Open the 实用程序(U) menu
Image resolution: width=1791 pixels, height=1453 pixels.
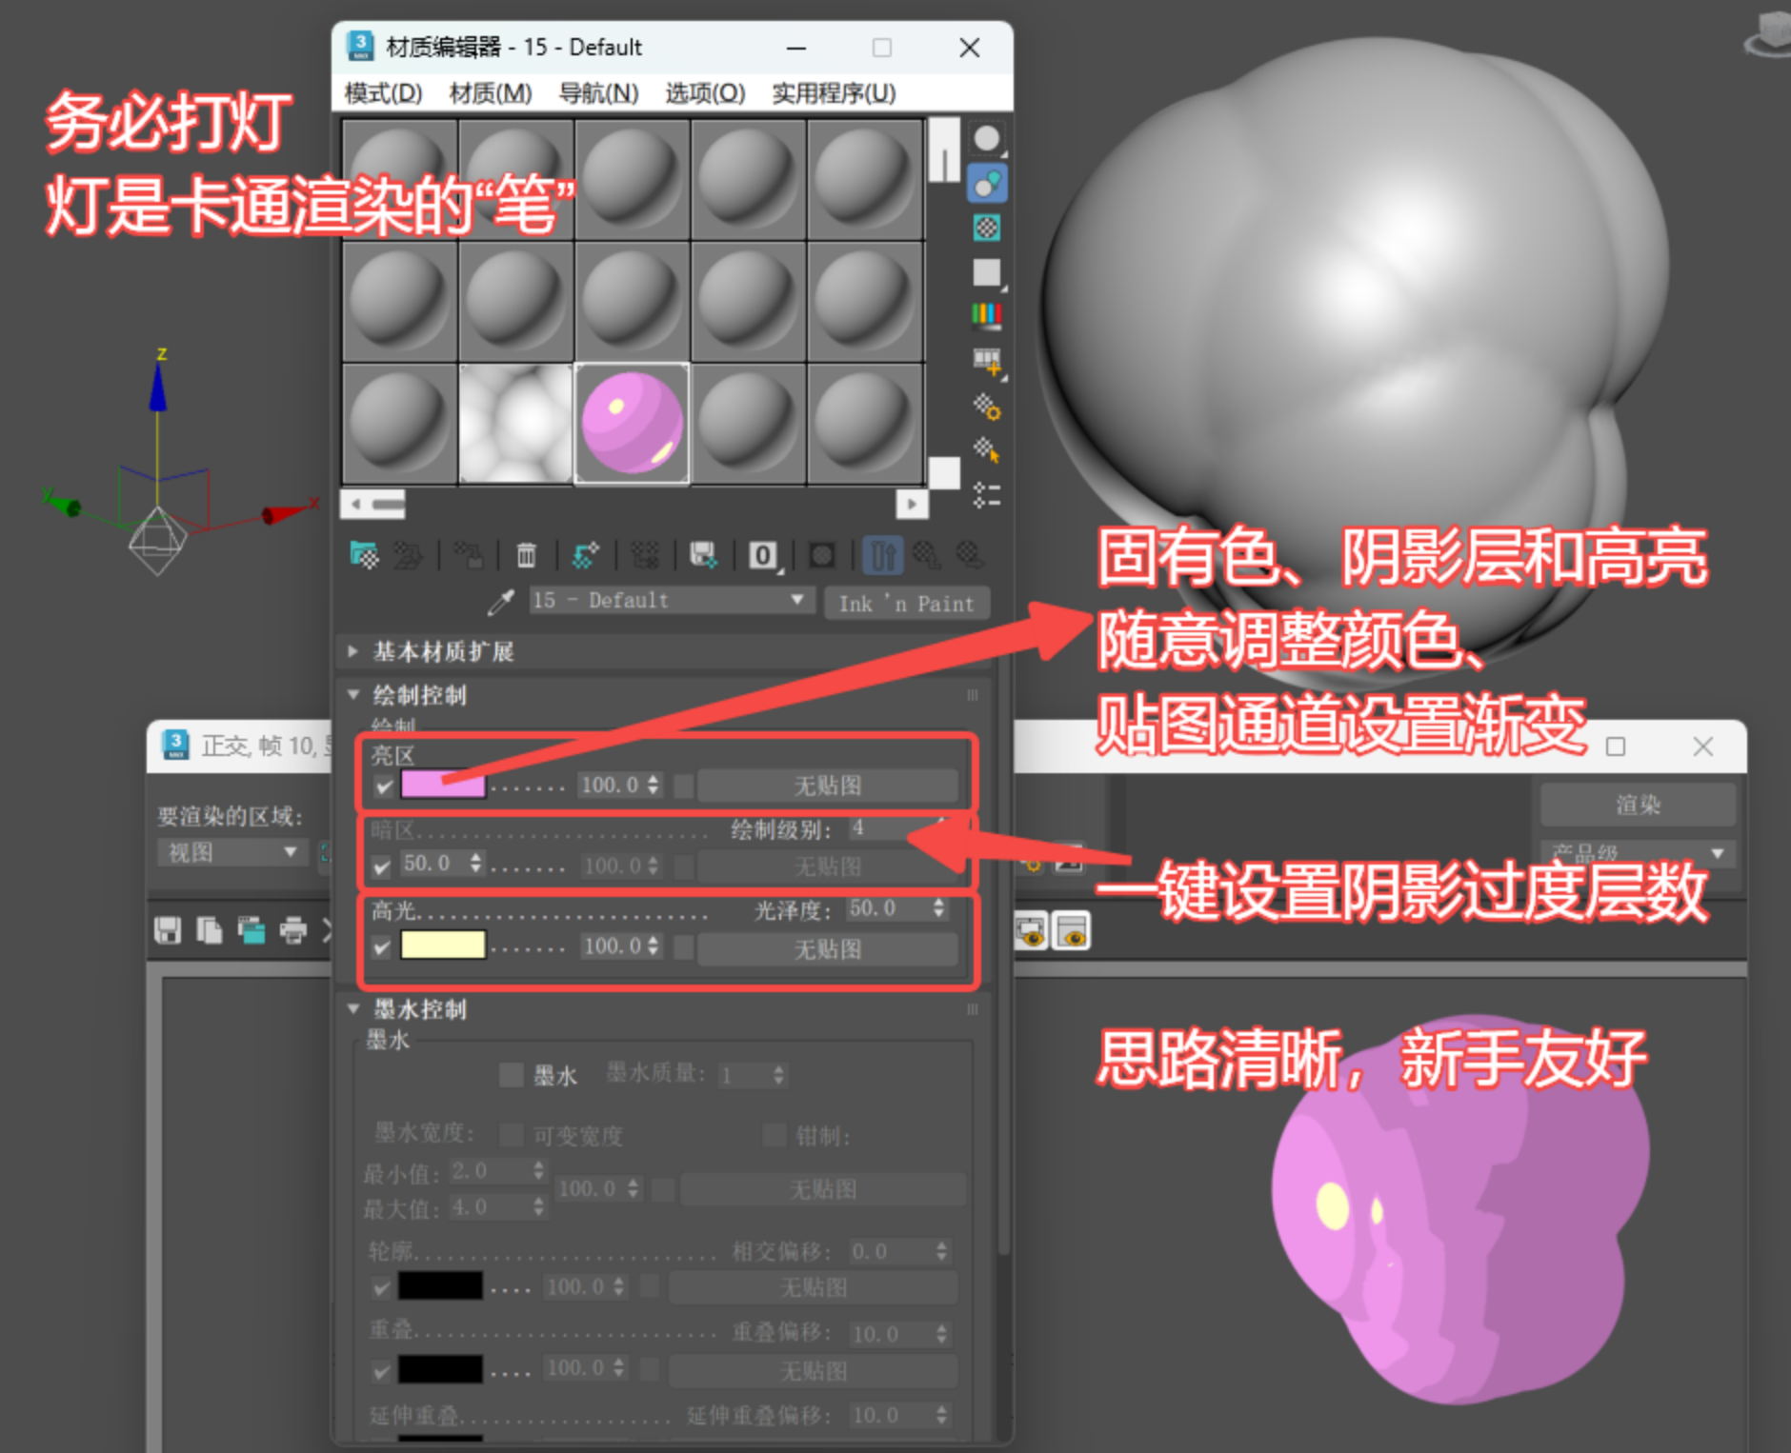click(x=833, y=93)
